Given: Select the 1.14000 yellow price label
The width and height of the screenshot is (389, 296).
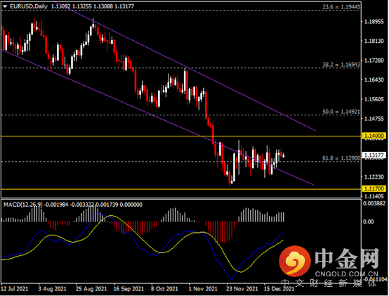Looking at the screenshot, I should click(374, 136).
